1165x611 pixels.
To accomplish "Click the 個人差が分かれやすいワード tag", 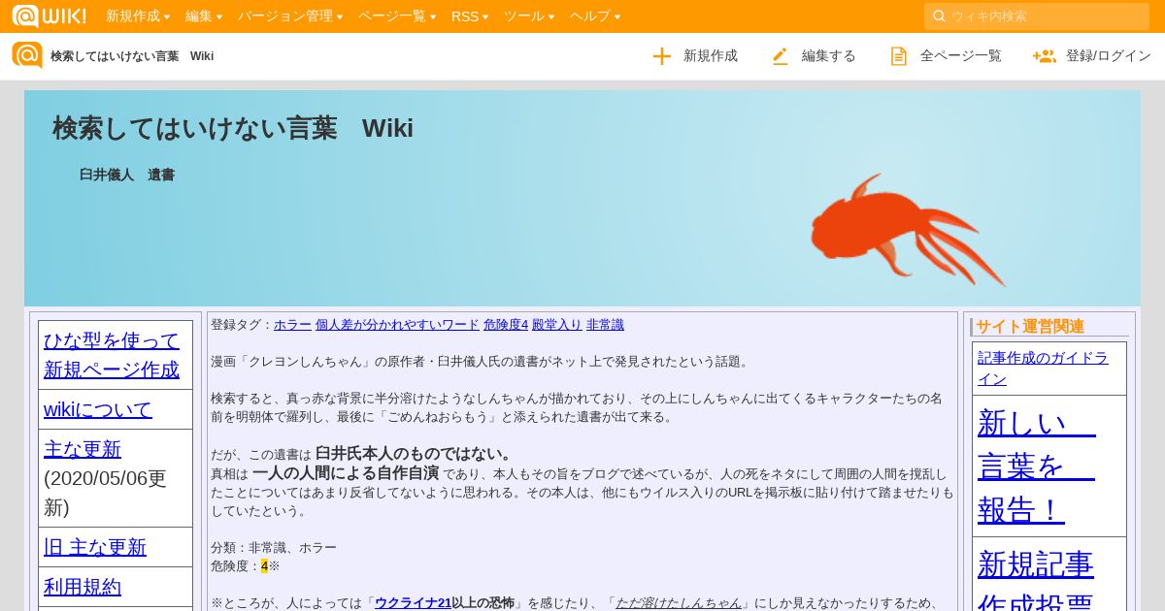I will coord(397,325).
